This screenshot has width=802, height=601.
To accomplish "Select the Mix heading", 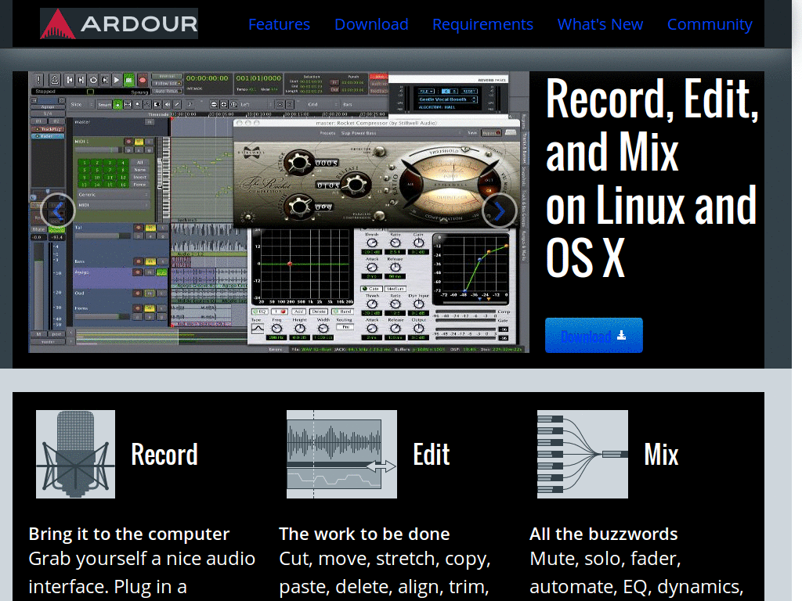I will pyautogui.click(x=661, y=455).
